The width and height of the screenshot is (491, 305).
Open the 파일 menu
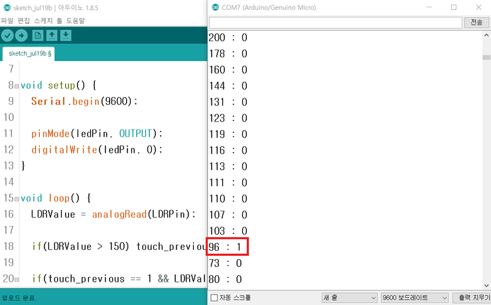pyautogui.click(x=7, y=21)
